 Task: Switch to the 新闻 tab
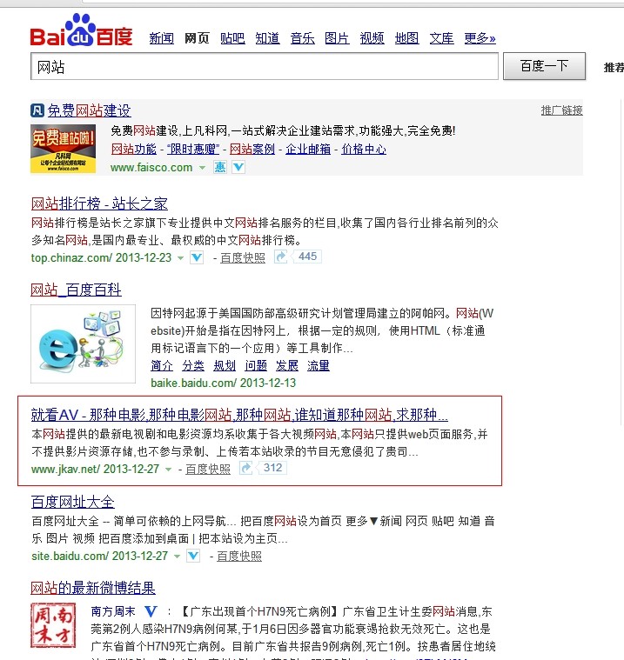point(162,38)
